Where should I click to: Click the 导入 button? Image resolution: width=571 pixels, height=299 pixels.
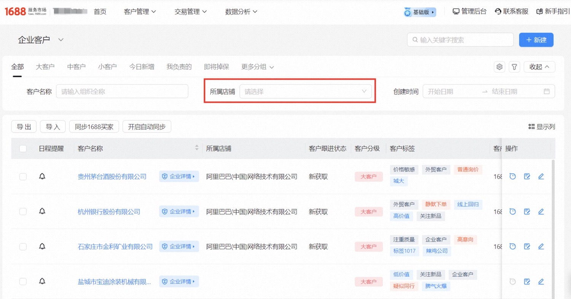pos(53,126)
